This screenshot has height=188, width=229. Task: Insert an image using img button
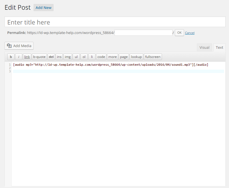coord(68,57)
